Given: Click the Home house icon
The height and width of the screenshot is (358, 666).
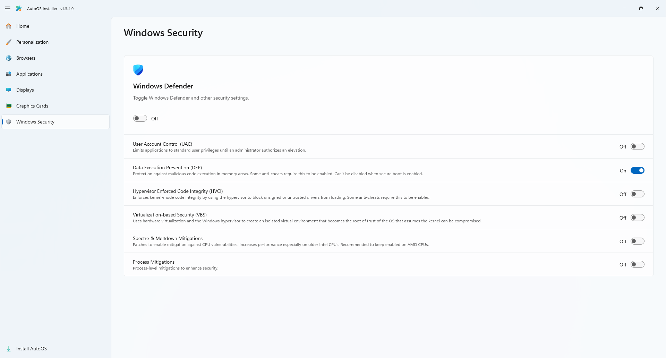Looking at the screenshot, I should point(9,26).
